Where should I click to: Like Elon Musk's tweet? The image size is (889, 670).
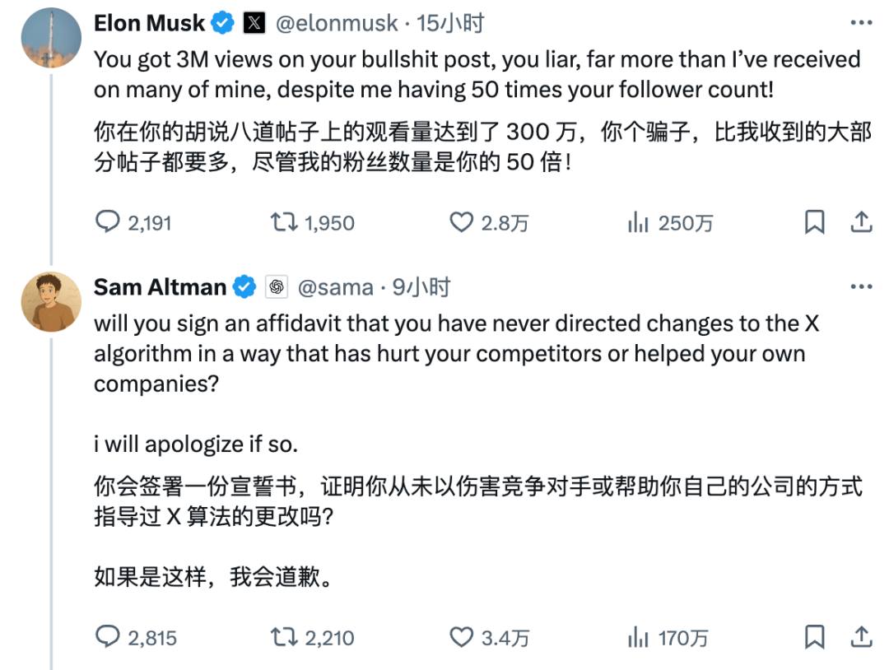click(463, 221)
